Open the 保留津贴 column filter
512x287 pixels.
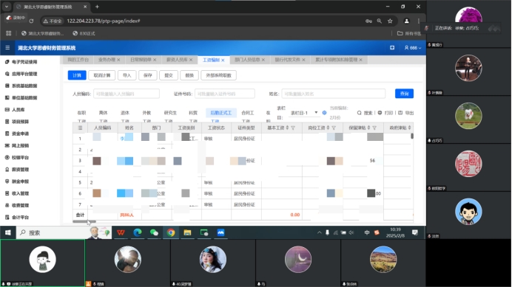tap(374, 128)
